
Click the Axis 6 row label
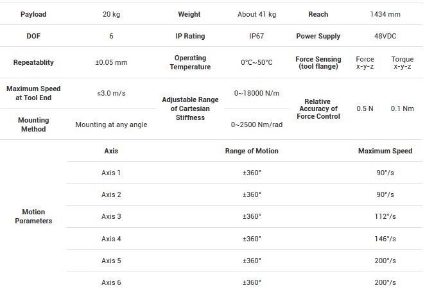pos(111,282)
